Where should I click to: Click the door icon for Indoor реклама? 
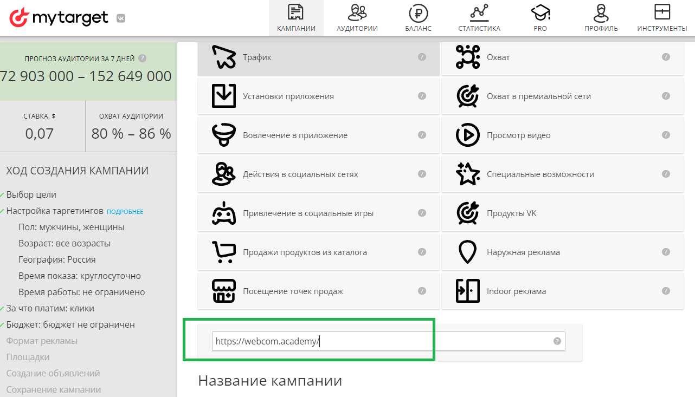tap(468, 291)
